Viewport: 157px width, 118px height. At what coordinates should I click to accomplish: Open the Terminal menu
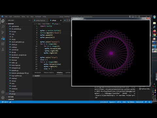pos(38,17)
